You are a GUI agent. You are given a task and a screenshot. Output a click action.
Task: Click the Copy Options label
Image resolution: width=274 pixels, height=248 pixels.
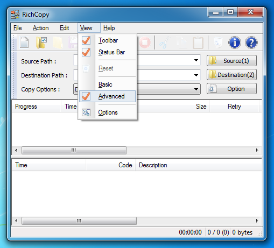click(40, 89)
